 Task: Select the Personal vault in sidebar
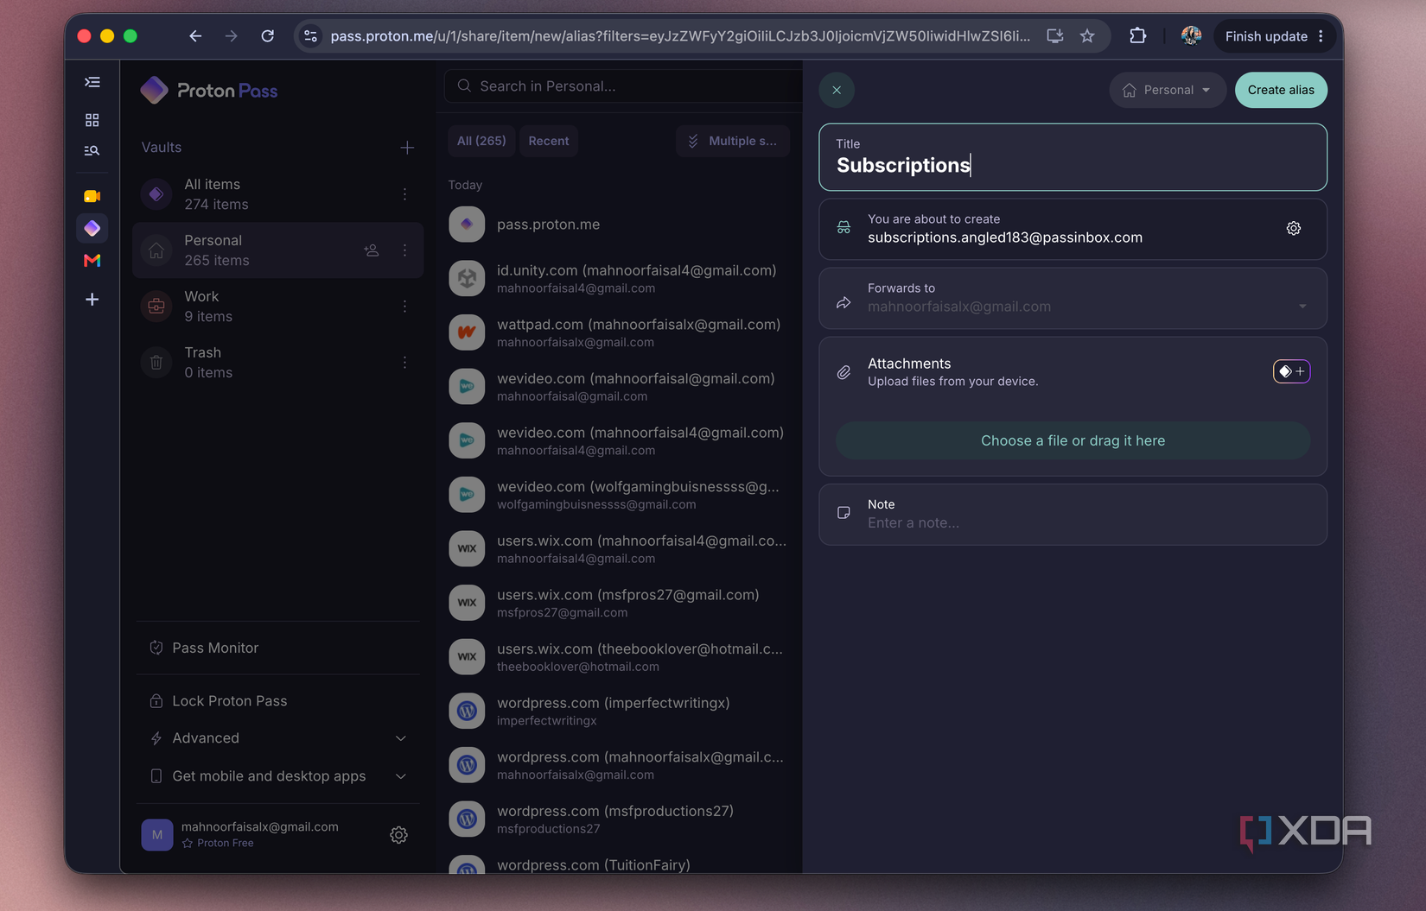tap(278, 250)
